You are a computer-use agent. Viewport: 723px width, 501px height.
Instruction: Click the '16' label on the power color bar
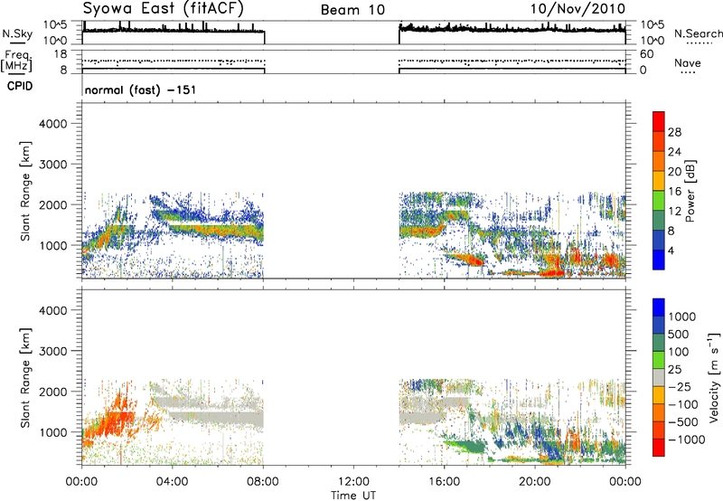coord(674,192)
